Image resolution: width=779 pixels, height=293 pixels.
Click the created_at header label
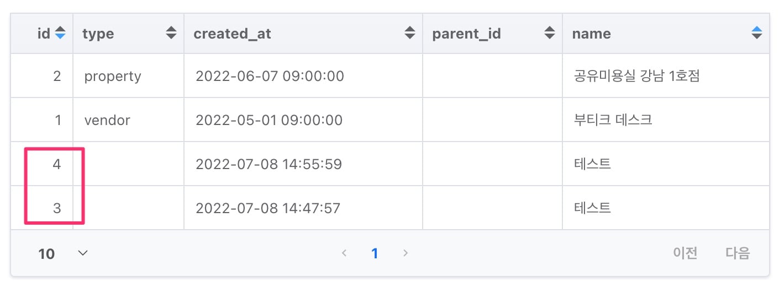click(232, 34)
